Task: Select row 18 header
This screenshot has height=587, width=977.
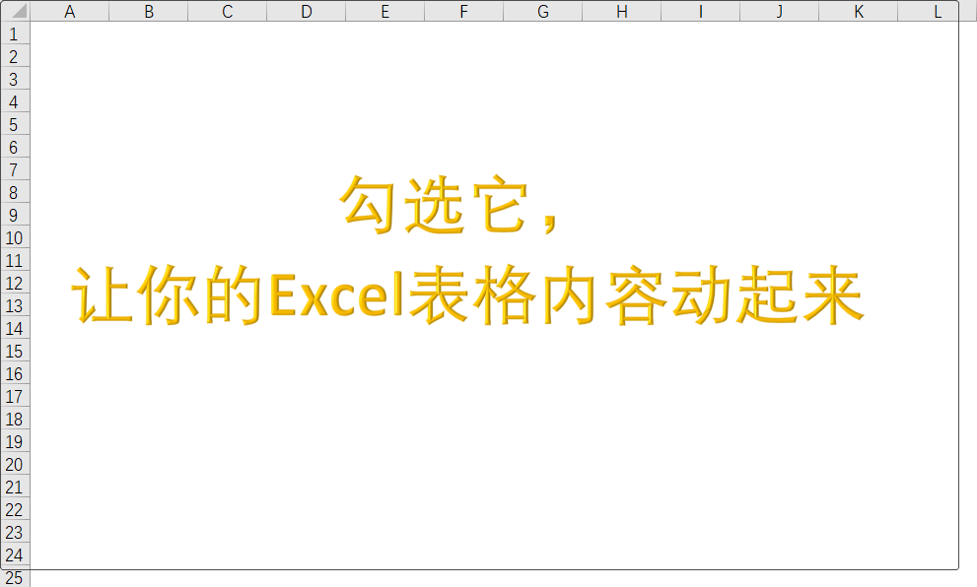Action: coord(15,419)
